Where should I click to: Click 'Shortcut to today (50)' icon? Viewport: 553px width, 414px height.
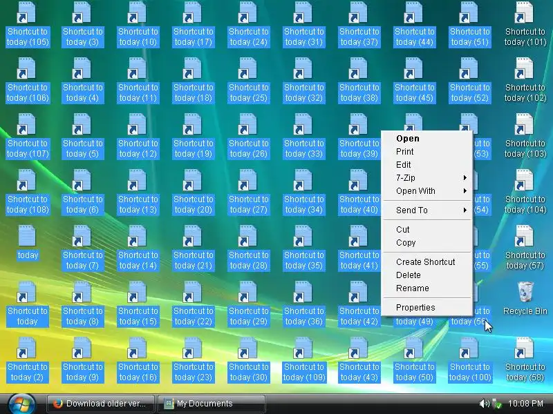coord(414,360)
